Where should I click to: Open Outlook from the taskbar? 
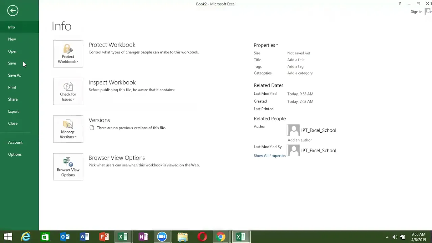coord(65,237)
